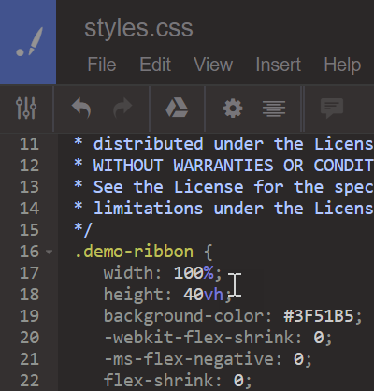This screenshot has height=391, width=374.
Task: Click the comment bubble icon
Action: pyautogui.click(x=332, y=109)
